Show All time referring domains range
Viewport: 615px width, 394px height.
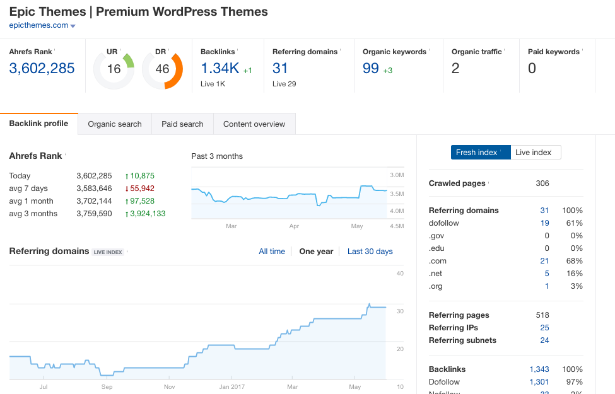point(272,252)
